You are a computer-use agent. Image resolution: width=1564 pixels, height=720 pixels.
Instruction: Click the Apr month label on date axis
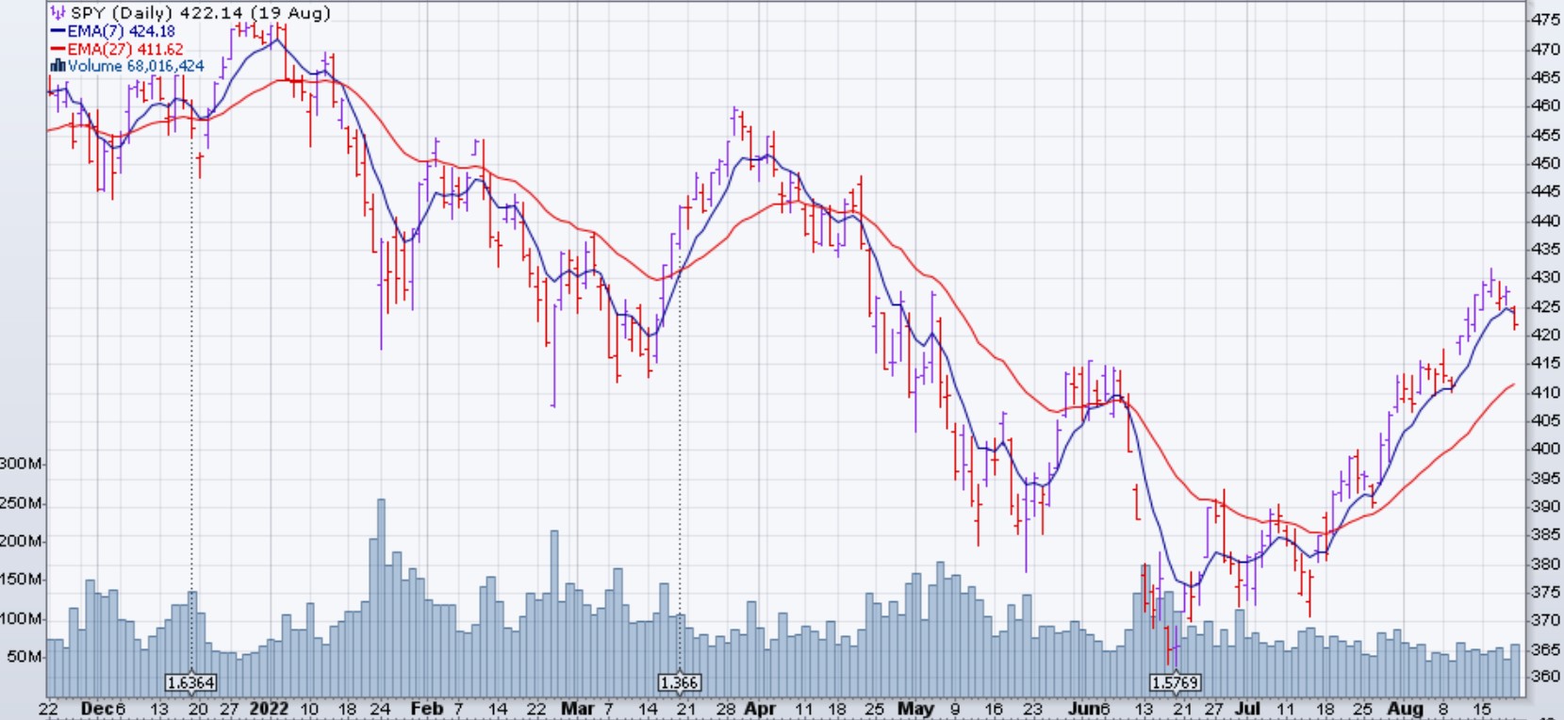tap(760, 709)
